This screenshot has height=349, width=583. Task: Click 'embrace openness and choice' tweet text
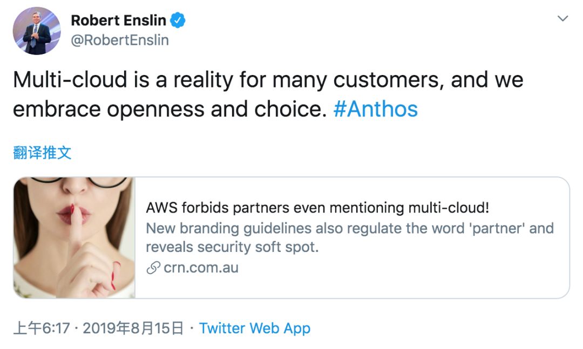click(170, 109)
